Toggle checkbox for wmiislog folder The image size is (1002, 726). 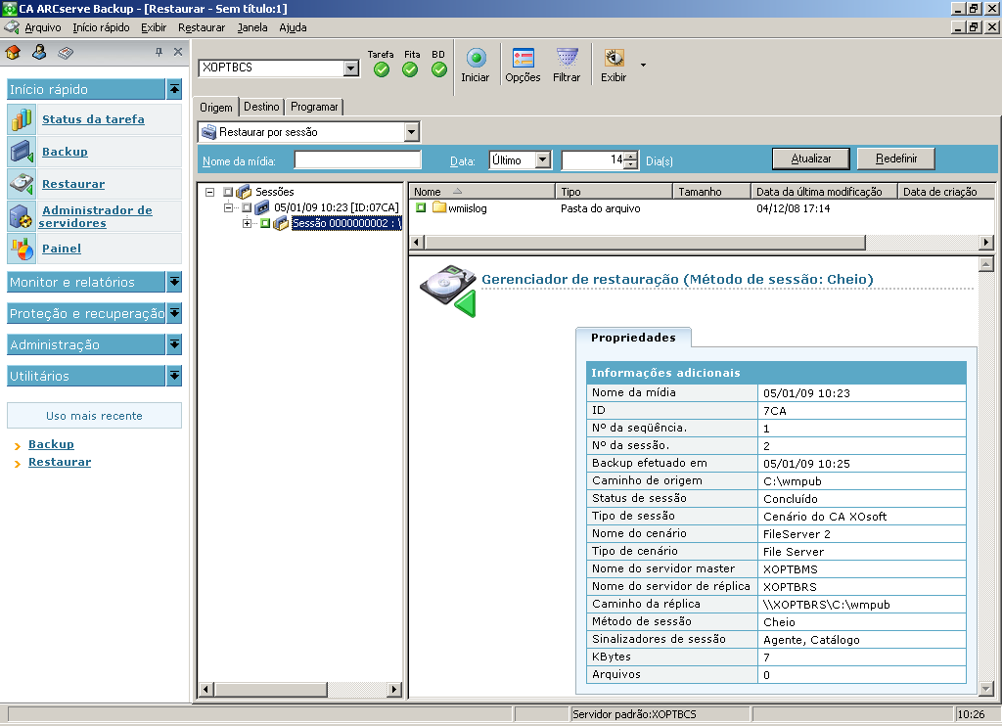(x=421, y=207)
